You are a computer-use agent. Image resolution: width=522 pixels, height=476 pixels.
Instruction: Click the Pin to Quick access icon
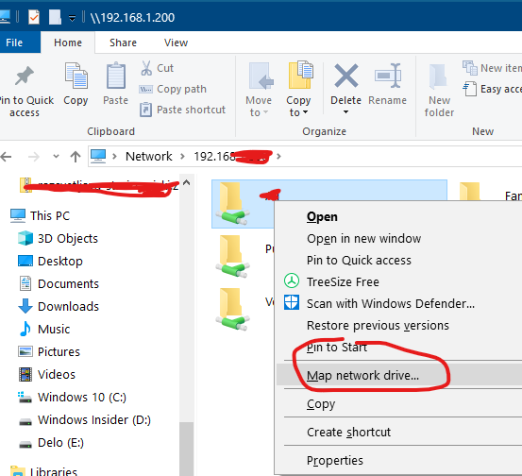coord(24,76)
